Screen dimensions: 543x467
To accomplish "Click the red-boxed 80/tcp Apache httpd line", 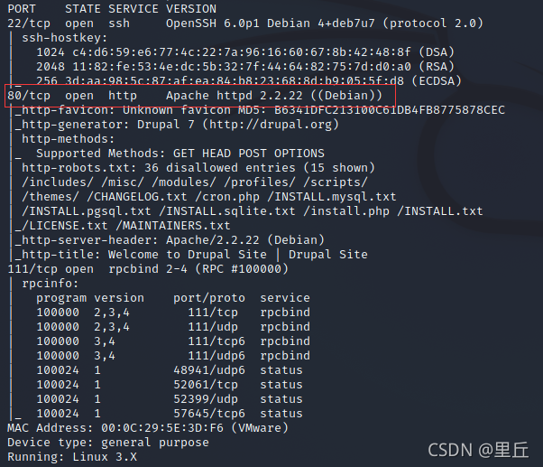I will 195,95.
